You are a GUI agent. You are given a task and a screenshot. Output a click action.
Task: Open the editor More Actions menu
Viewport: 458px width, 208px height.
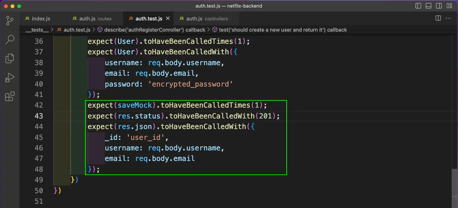click(449, 18)
